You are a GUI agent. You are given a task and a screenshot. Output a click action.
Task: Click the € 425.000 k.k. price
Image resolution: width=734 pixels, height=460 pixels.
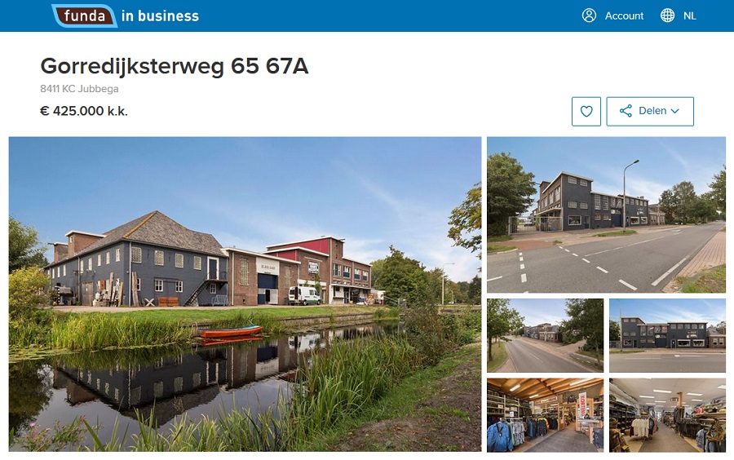84,111
